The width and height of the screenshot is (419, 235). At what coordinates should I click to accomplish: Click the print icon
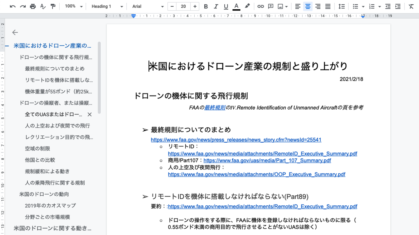pyautogui.click(x=33, y=6)
